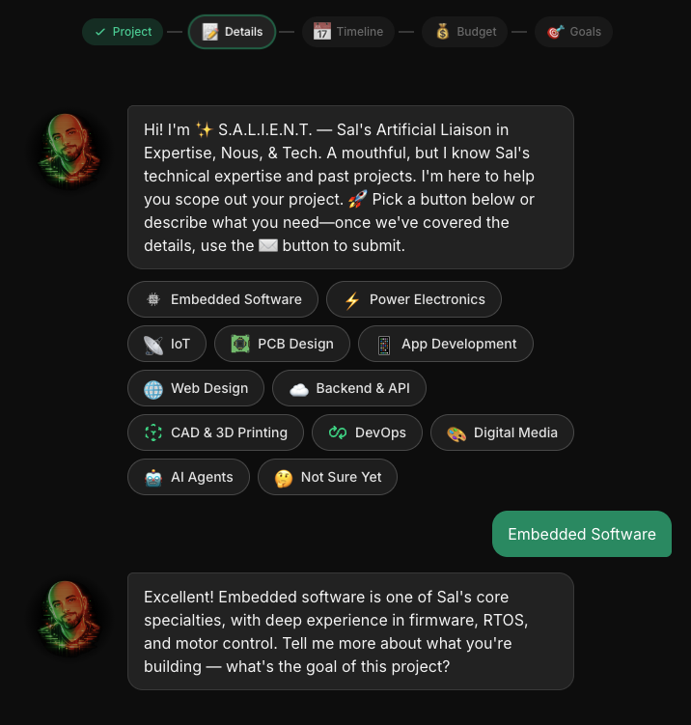
Task: Click the phone icon for App Development
Action: click(x=384, y=345)
